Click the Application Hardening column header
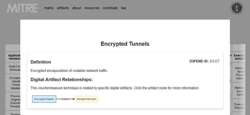This screenshot has width=250, height=115. tap(13, 57)
